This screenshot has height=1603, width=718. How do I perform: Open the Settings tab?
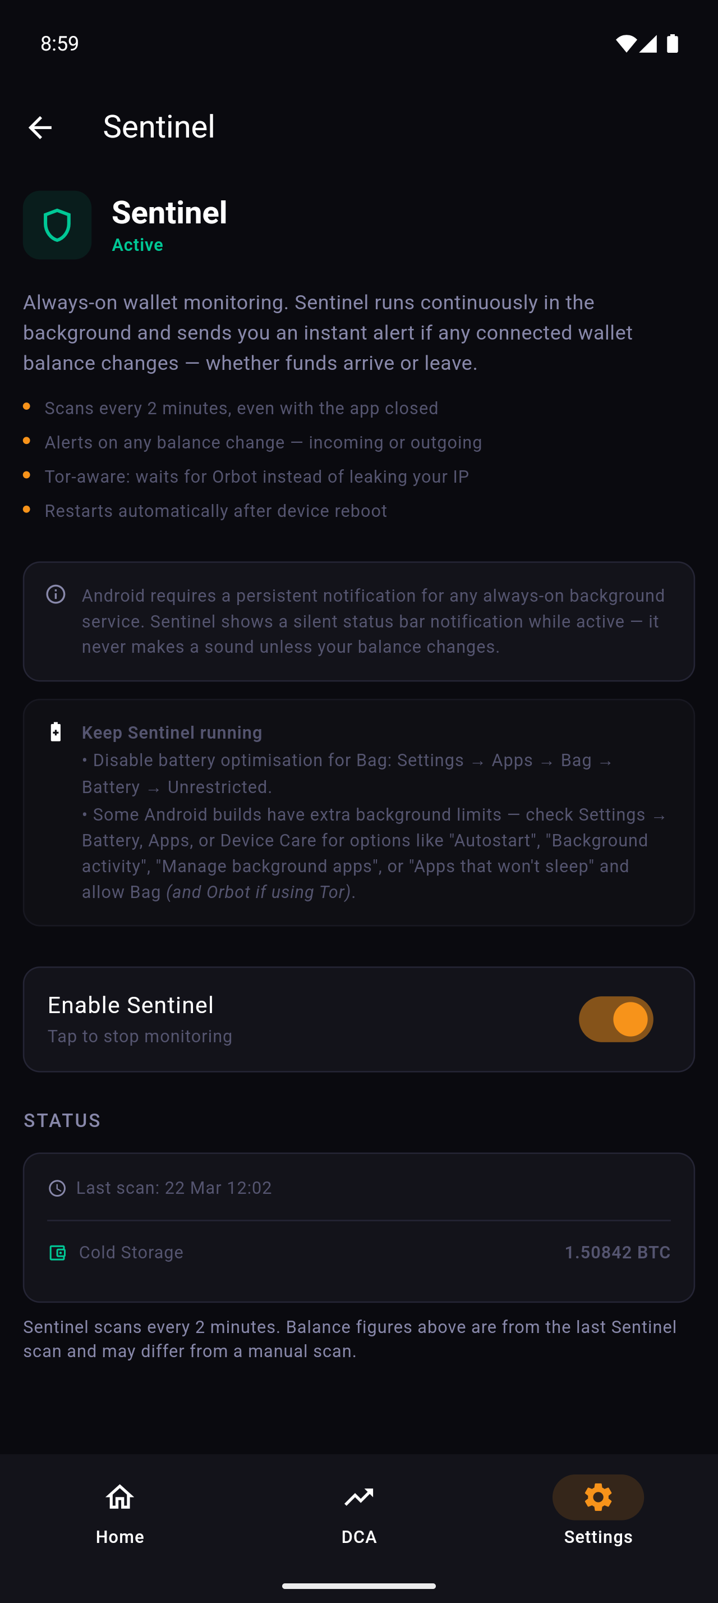pyautogui.click(x=598, y=1509)
